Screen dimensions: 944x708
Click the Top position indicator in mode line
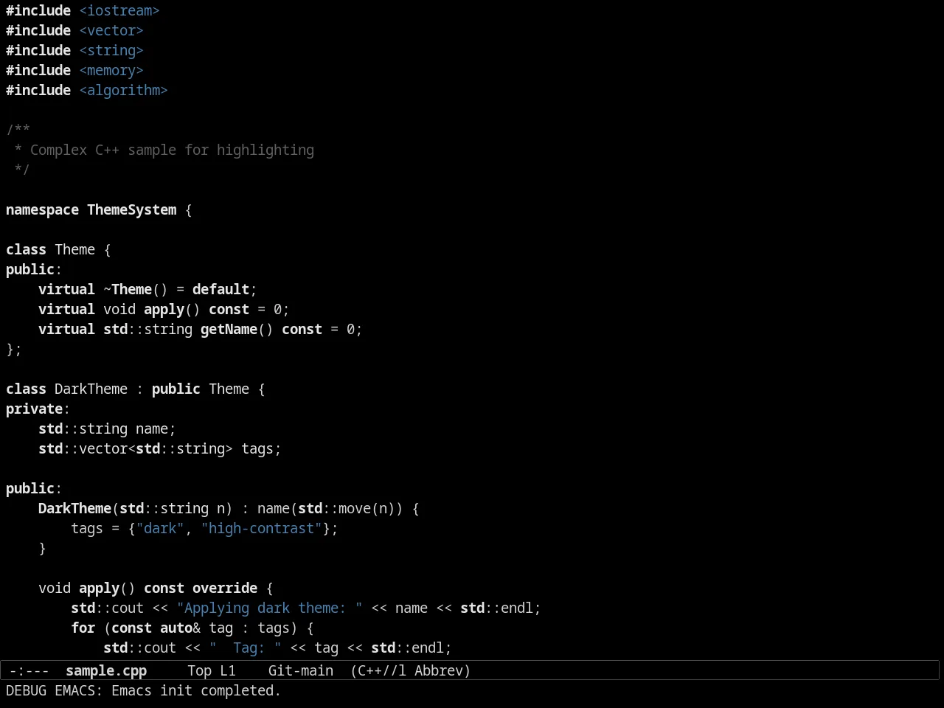tap(199, 670)
